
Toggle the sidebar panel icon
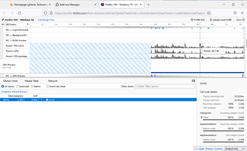193,81
